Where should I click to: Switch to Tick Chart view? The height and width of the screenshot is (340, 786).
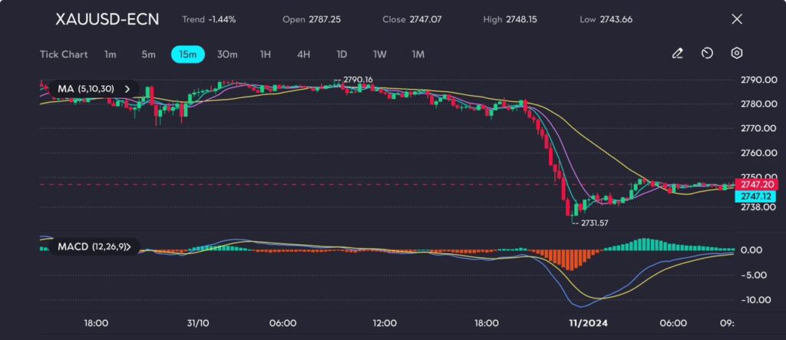(x=64, y=54)
